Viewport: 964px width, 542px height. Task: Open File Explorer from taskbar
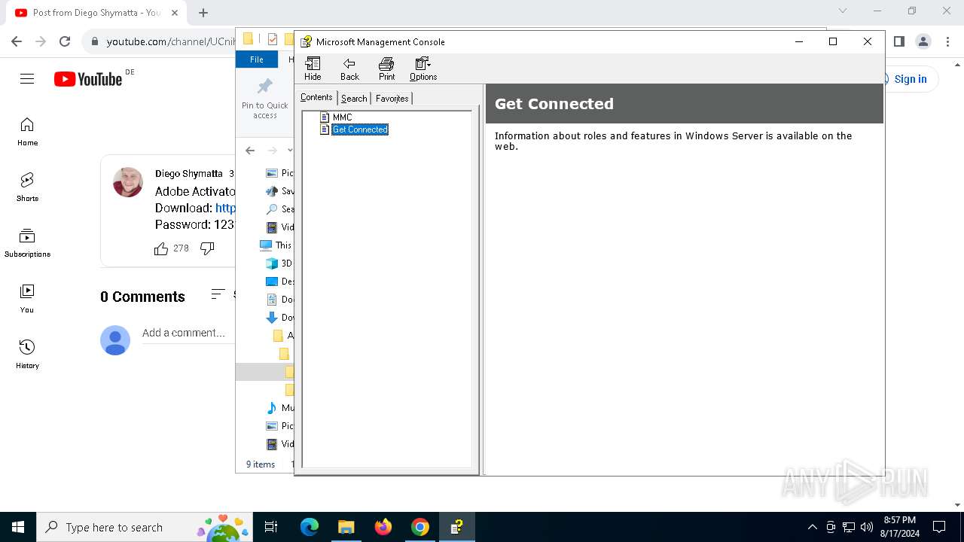[x=346, y=527]
